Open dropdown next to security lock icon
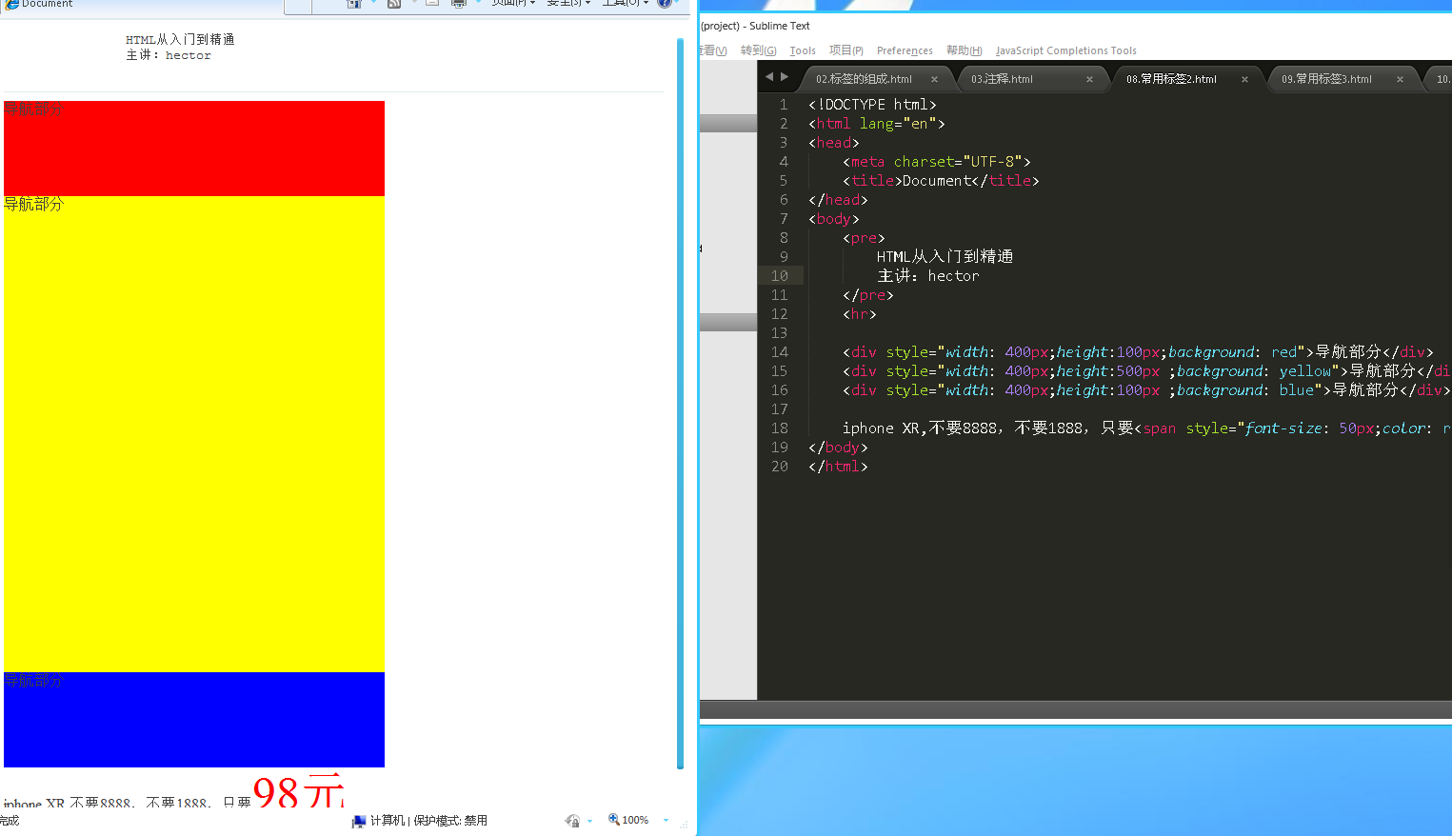1452x836 pixels. 589,821
